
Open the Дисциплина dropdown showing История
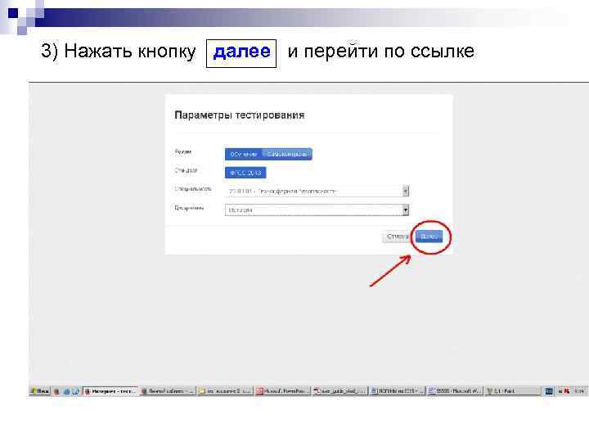point(317,210)
